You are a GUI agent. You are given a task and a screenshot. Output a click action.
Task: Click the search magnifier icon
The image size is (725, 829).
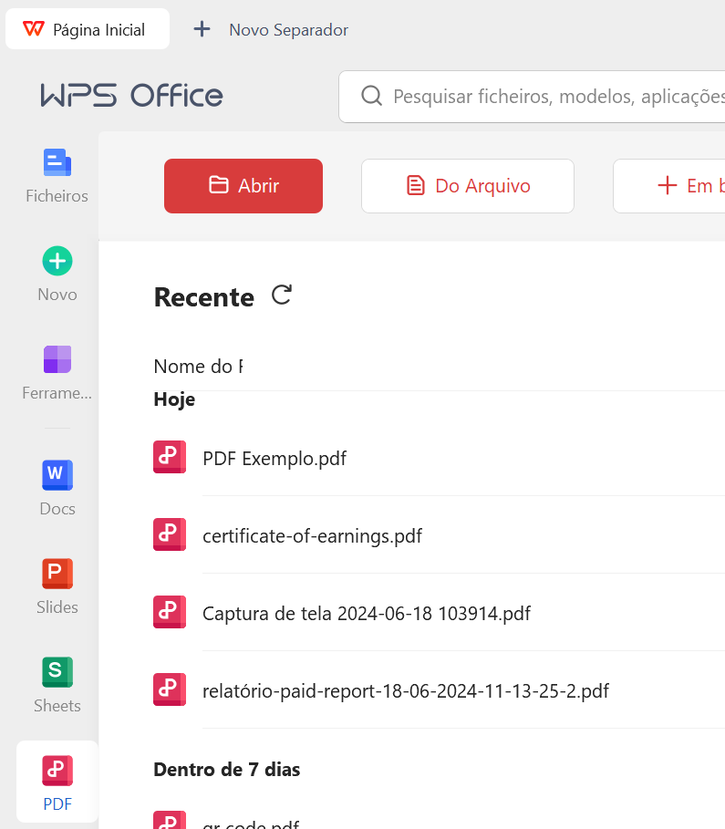(x=372, y=97)
